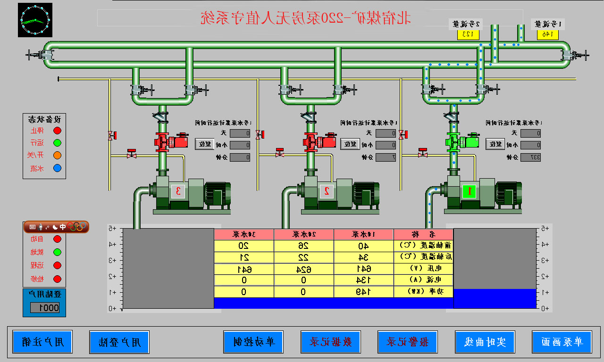The image size is (604, 362).
Task: Click the green number 1 pump label
Action: click(469, 191)
